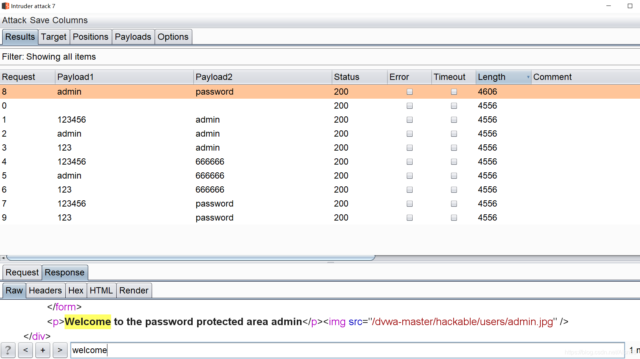Click the plus search options button
This screenshot has width=640, height=359.
pyautogui.click(x=43, y=350)
